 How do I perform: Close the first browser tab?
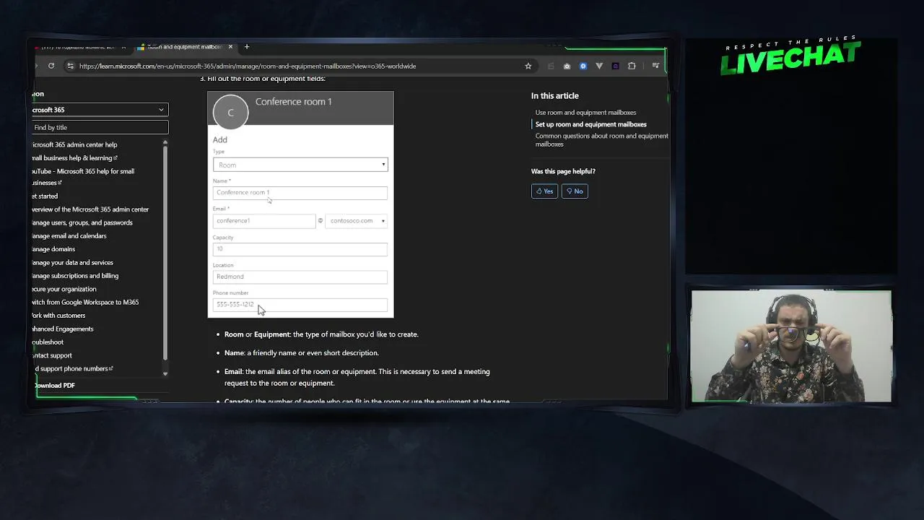123,47
